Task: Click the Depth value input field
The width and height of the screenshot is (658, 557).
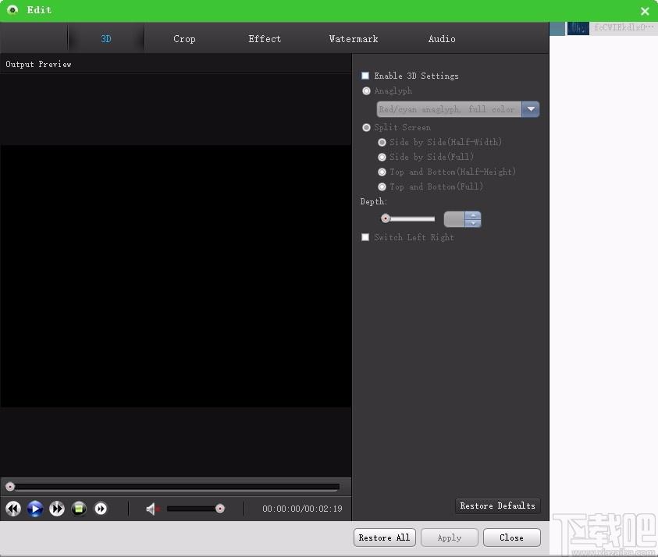Action: [x=454, y=219]
